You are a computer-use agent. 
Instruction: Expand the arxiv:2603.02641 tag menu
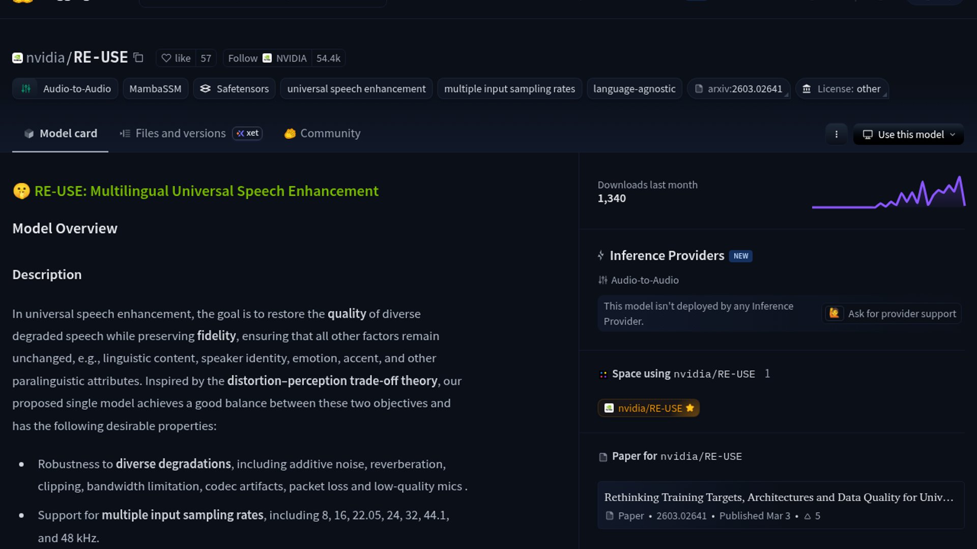coord(739,88)
